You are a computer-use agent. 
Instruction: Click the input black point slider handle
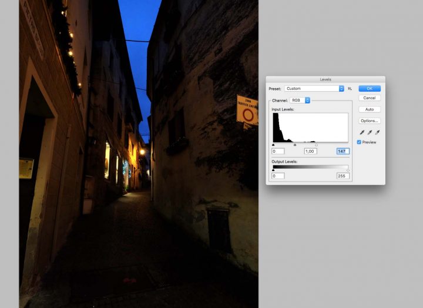click(x=273, y=145)
